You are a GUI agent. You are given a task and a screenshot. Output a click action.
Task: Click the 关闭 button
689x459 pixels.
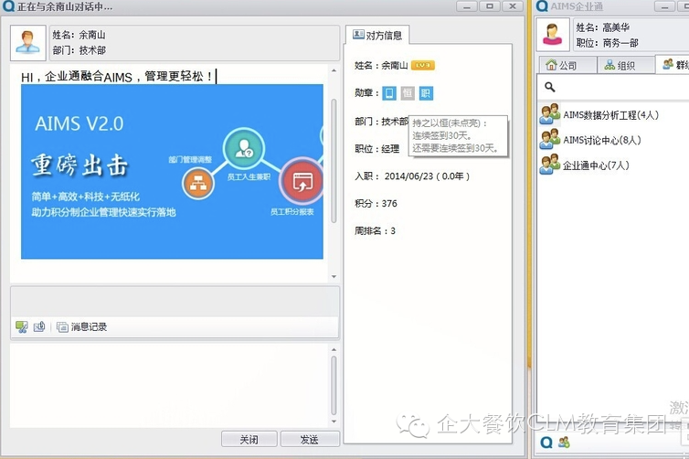pos(249,439)
